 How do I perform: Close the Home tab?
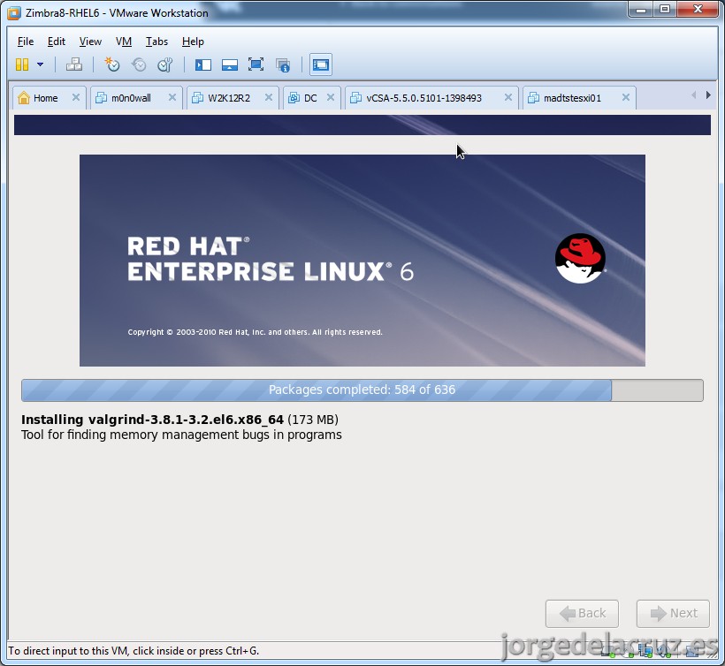(76, 97)
